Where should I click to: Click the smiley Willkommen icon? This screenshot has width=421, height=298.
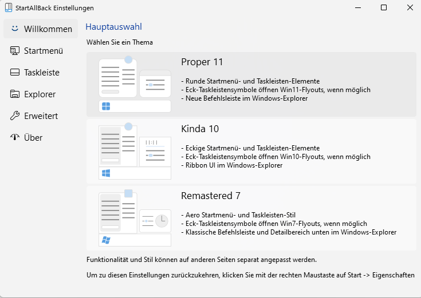click(15, 29)
